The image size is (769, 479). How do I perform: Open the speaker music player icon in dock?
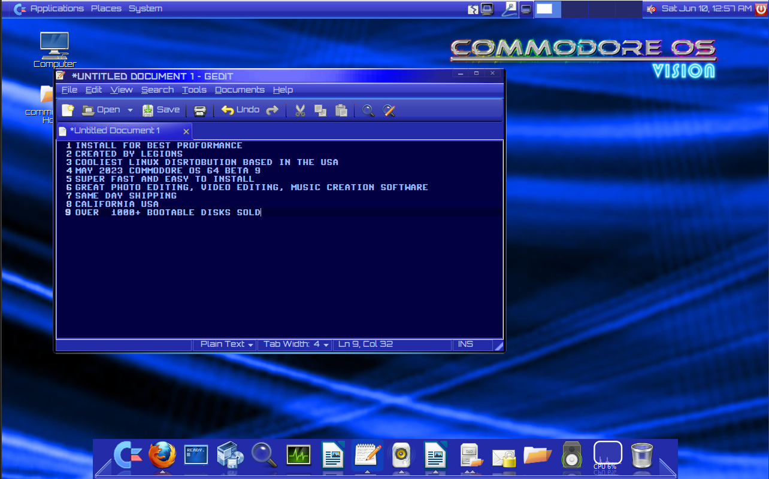401,456
